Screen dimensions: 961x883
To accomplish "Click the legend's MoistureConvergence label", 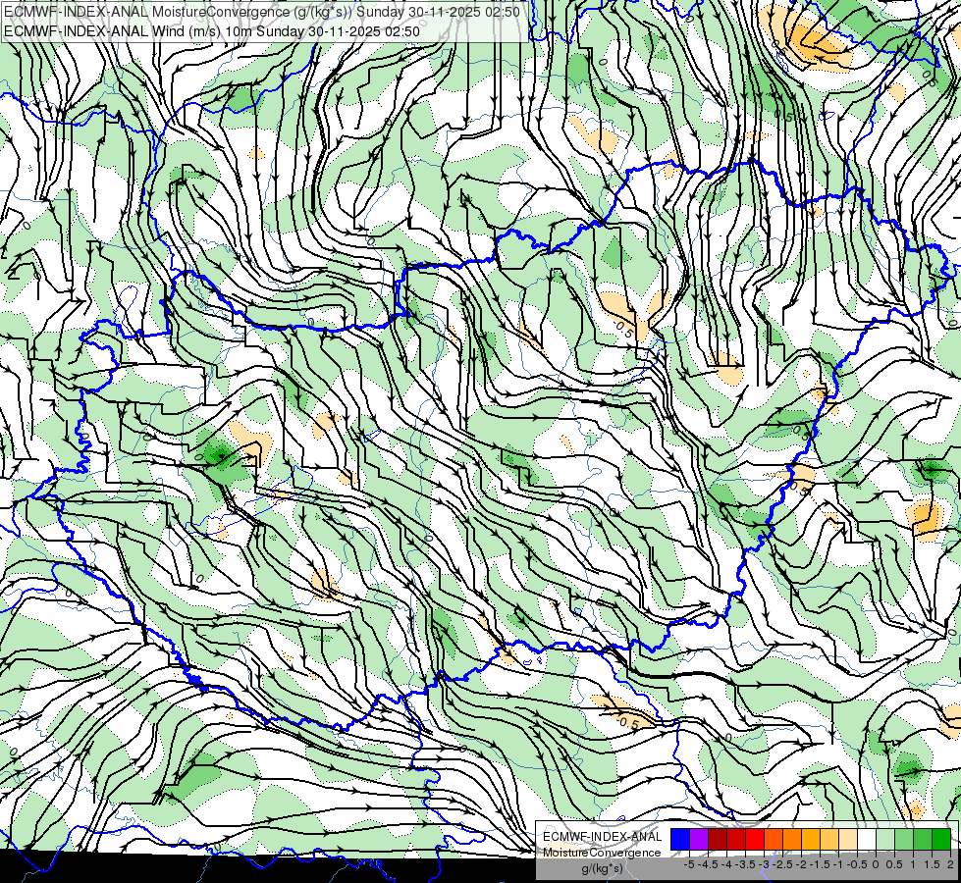I will coord(602,853).
